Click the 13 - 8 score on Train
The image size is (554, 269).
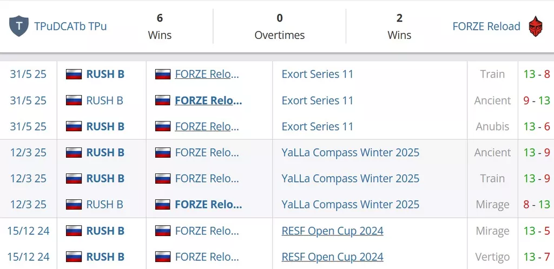pyautogui.click(x=537, y=74)
